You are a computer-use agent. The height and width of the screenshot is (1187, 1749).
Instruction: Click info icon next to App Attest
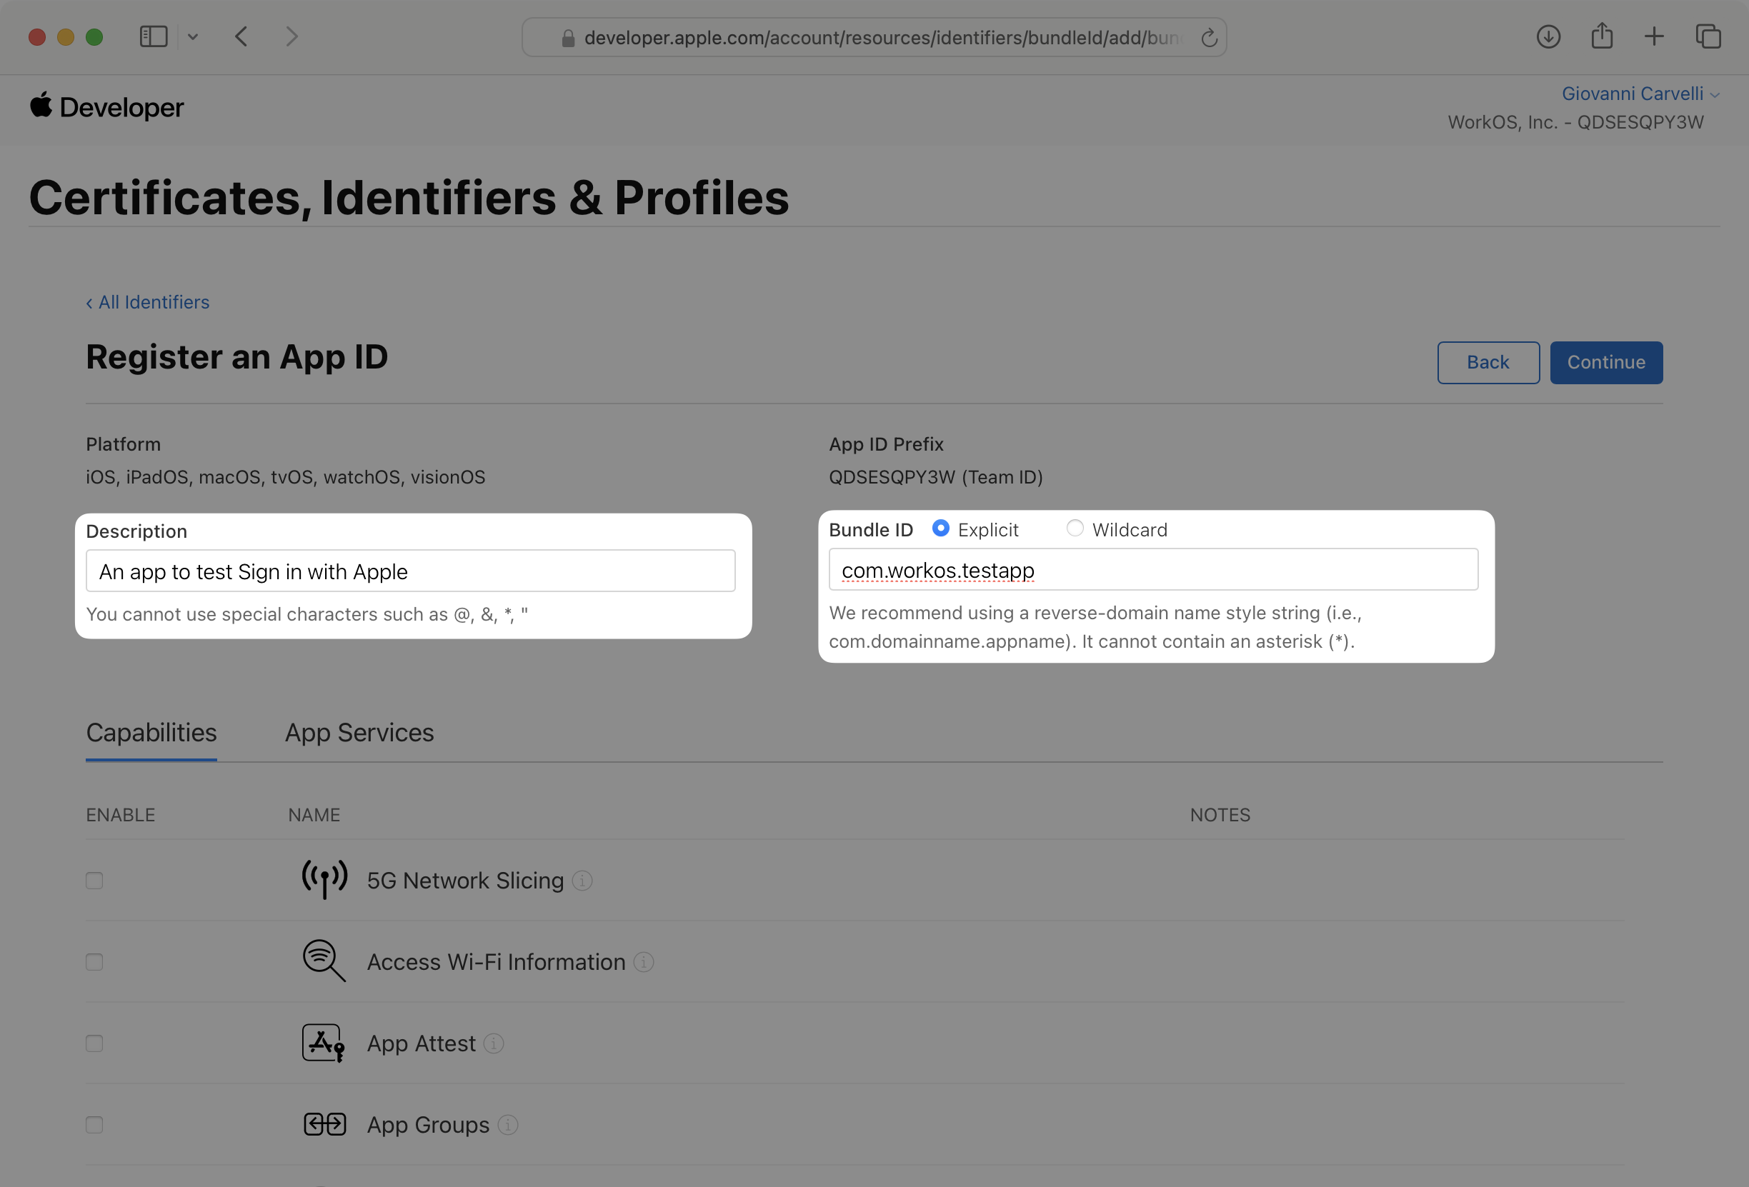pos(494,1043)
